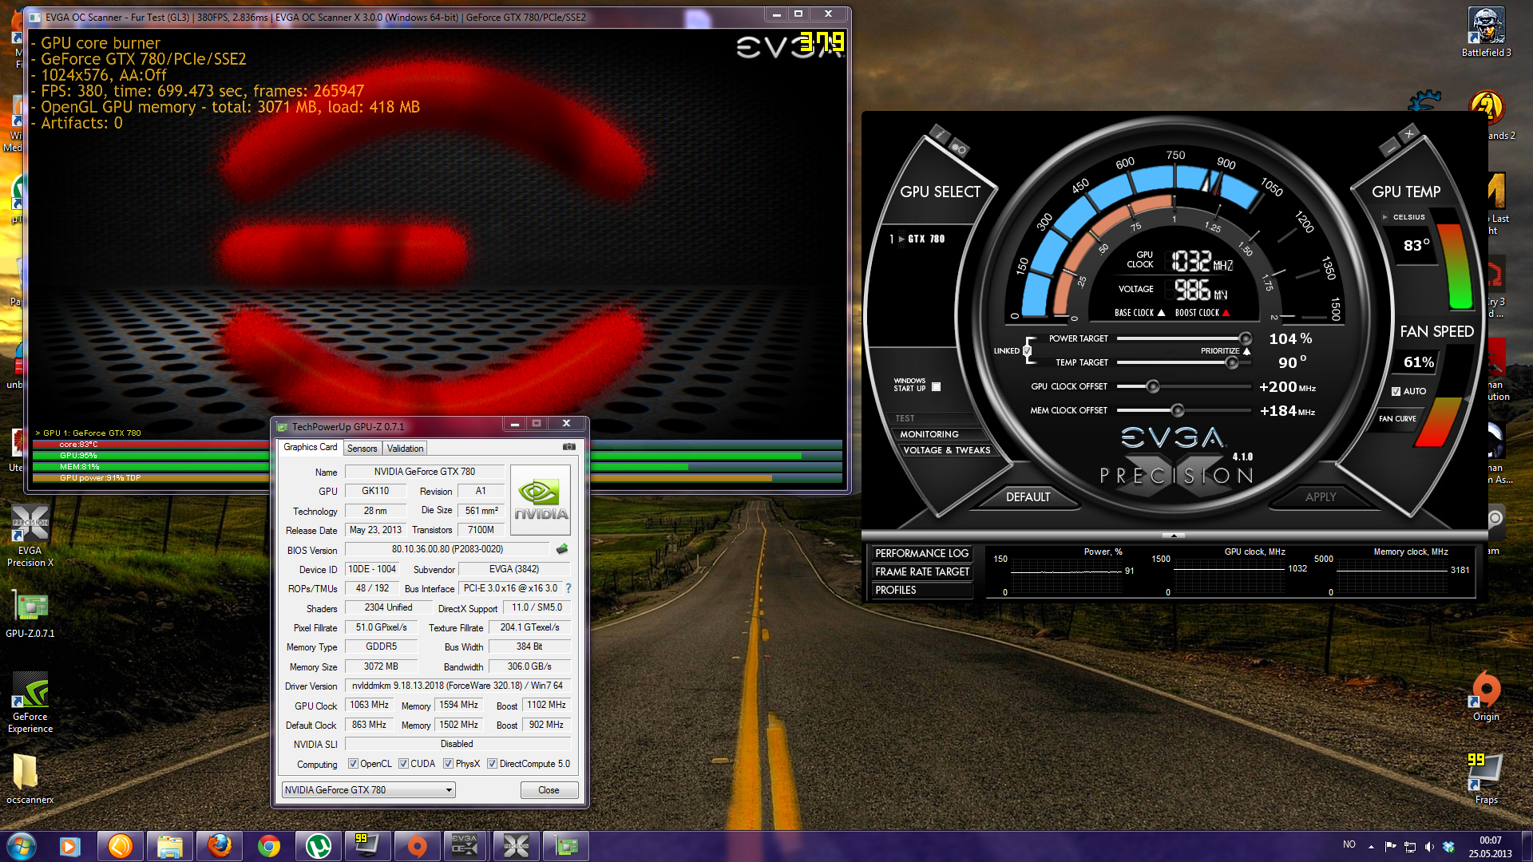
Task: Click the Power Target slider handle
Action: [x=1245, y=338]
